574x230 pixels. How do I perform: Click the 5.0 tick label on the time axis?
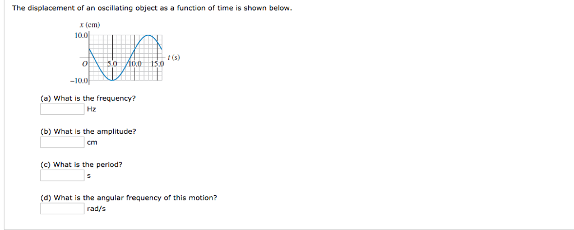pyautogui.click(x=112, y=64)
